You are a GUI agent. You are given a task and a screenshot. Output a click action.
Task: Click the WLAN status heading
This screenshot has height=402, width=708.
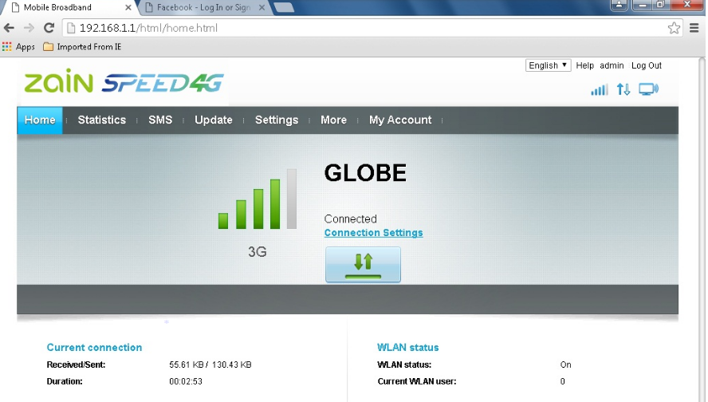click(x=407, y=347)
